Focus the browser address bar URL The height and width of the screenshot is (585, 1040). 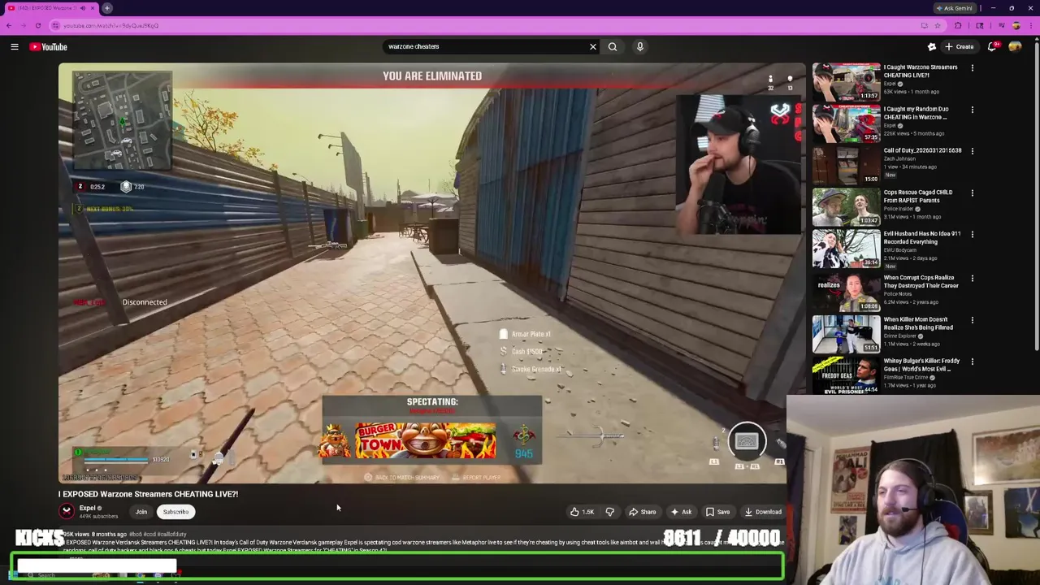111,25
